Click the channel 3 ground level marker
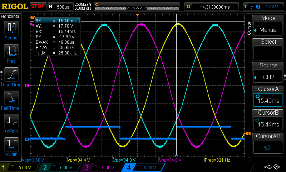Screen dimensions: 286x172 [x=27, y=85]
